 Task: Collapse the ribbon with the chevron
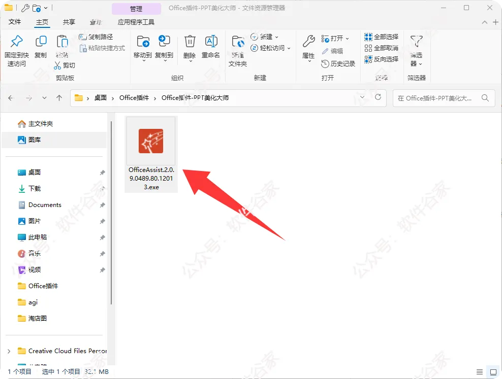[x=484, y=22]
